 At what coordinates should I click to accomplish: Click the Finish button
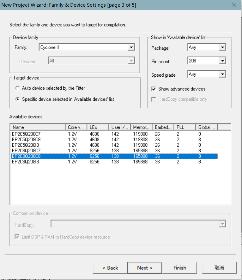180,268
